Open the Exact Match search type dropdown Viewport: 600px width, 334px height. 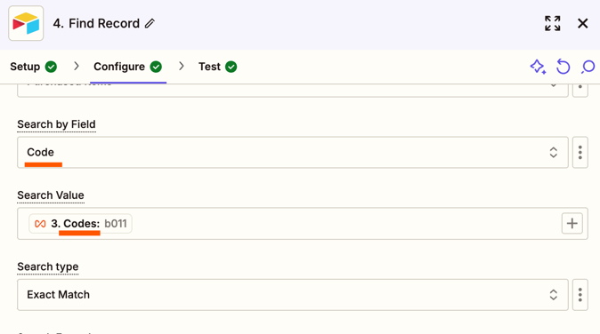pyautogui.click(x=293, y=295)
